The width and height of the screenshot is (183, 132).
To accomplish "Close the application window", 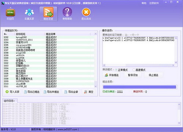I will (x=178, y=2).
